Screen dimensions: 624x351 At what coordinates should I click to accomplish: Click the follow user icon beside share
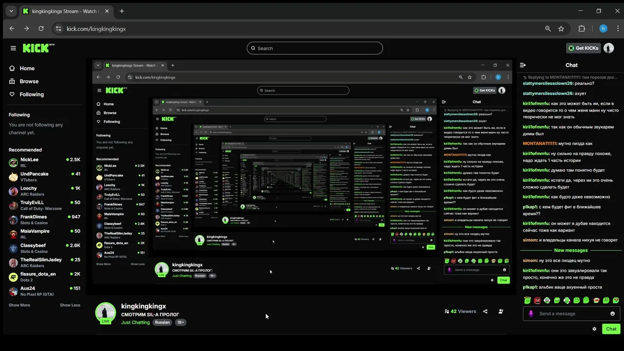point(501,312)
